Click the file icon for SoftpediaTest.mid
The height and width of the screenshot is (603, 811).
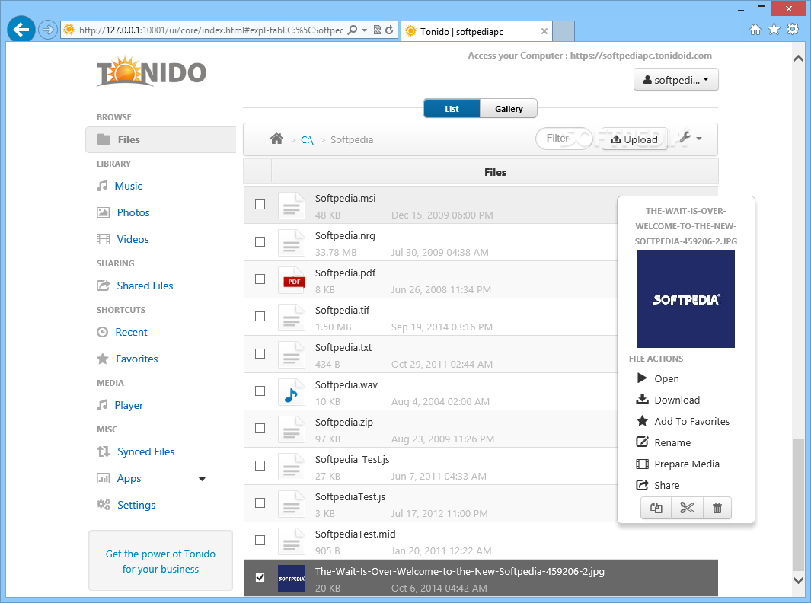point(292,541)
